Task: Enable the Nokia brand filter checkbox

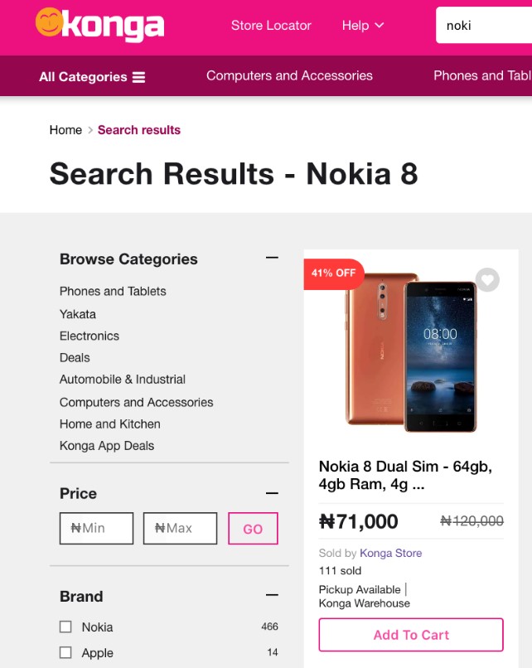Action: point(65,627)
